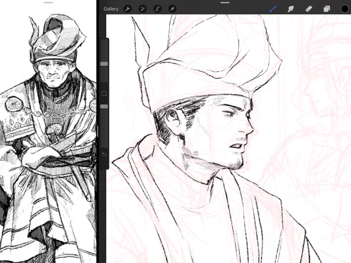Image resolution: width=351 pixels, height=263 pixels.
Task: Tap the left app's top grabber handle
Action: click(x=48, y=3)
